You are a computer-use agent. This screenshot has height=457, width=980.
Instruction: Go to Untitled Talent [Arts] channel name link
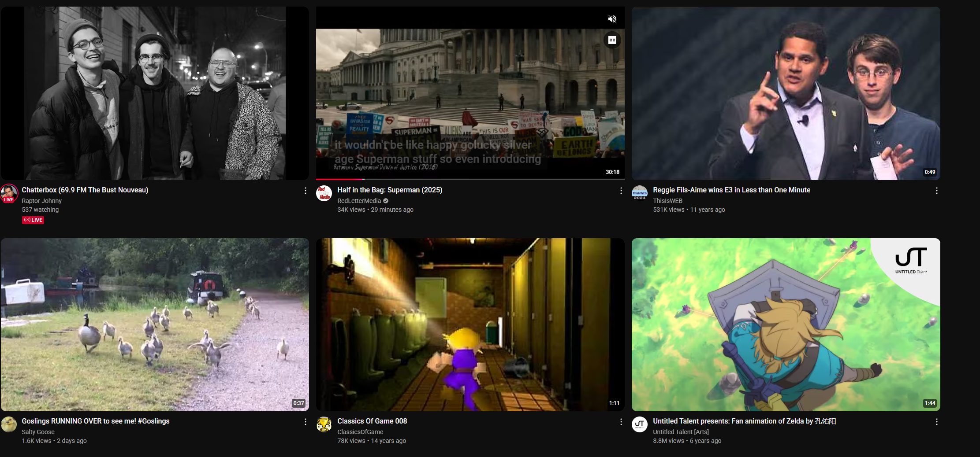681,432
